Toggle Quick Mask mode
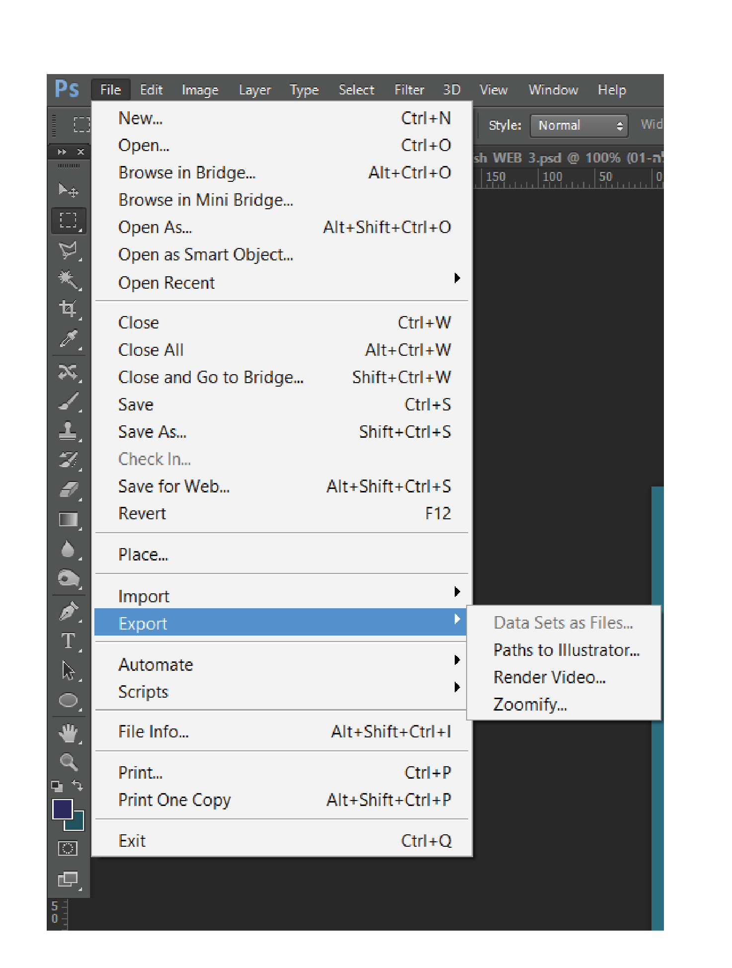The height and width of the screenshot is (968, 732). pos(68,848)
